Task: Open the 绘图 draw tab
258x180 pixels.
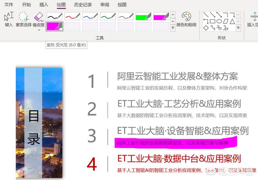Action: tap(61, 4)
